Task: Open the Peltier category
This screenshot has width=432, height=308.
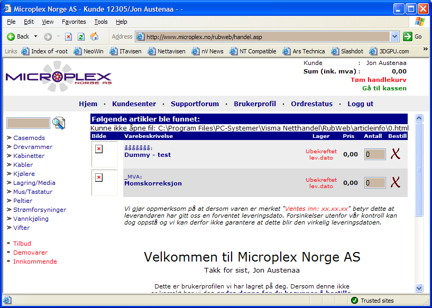Action: pos(23,201)
